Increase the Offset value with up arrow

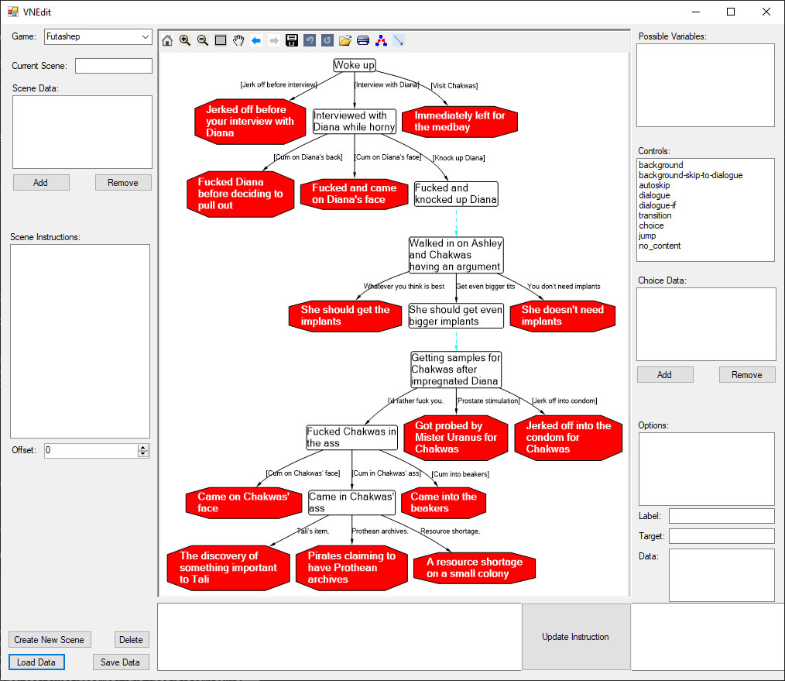pos(143,447)
